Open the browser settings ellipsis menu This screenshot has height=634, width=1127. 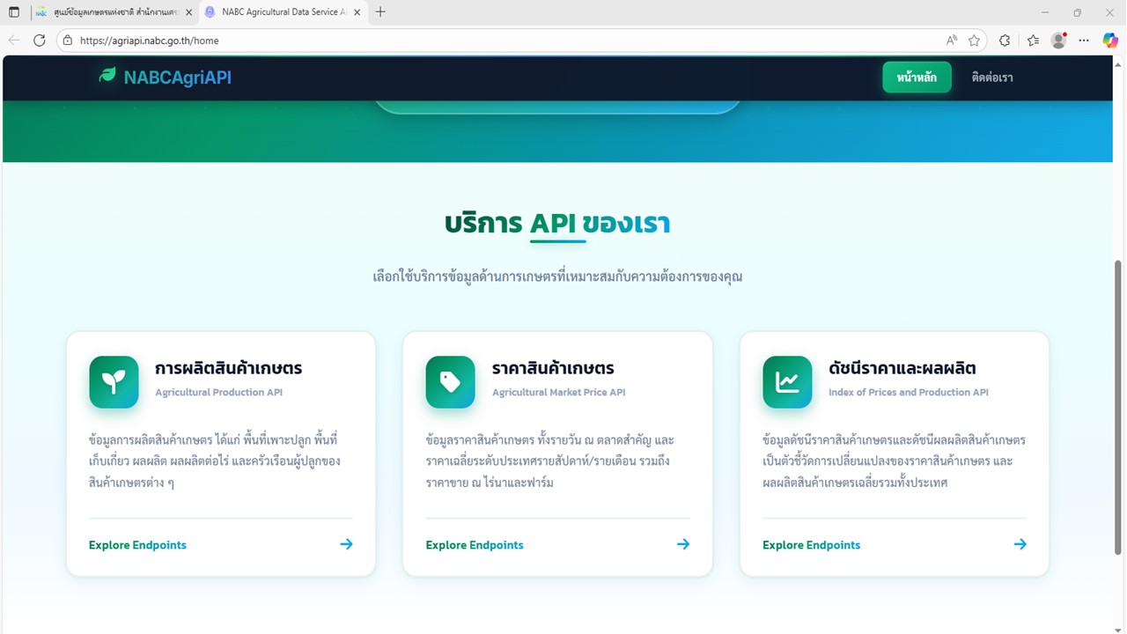(x=1084, y=41)
